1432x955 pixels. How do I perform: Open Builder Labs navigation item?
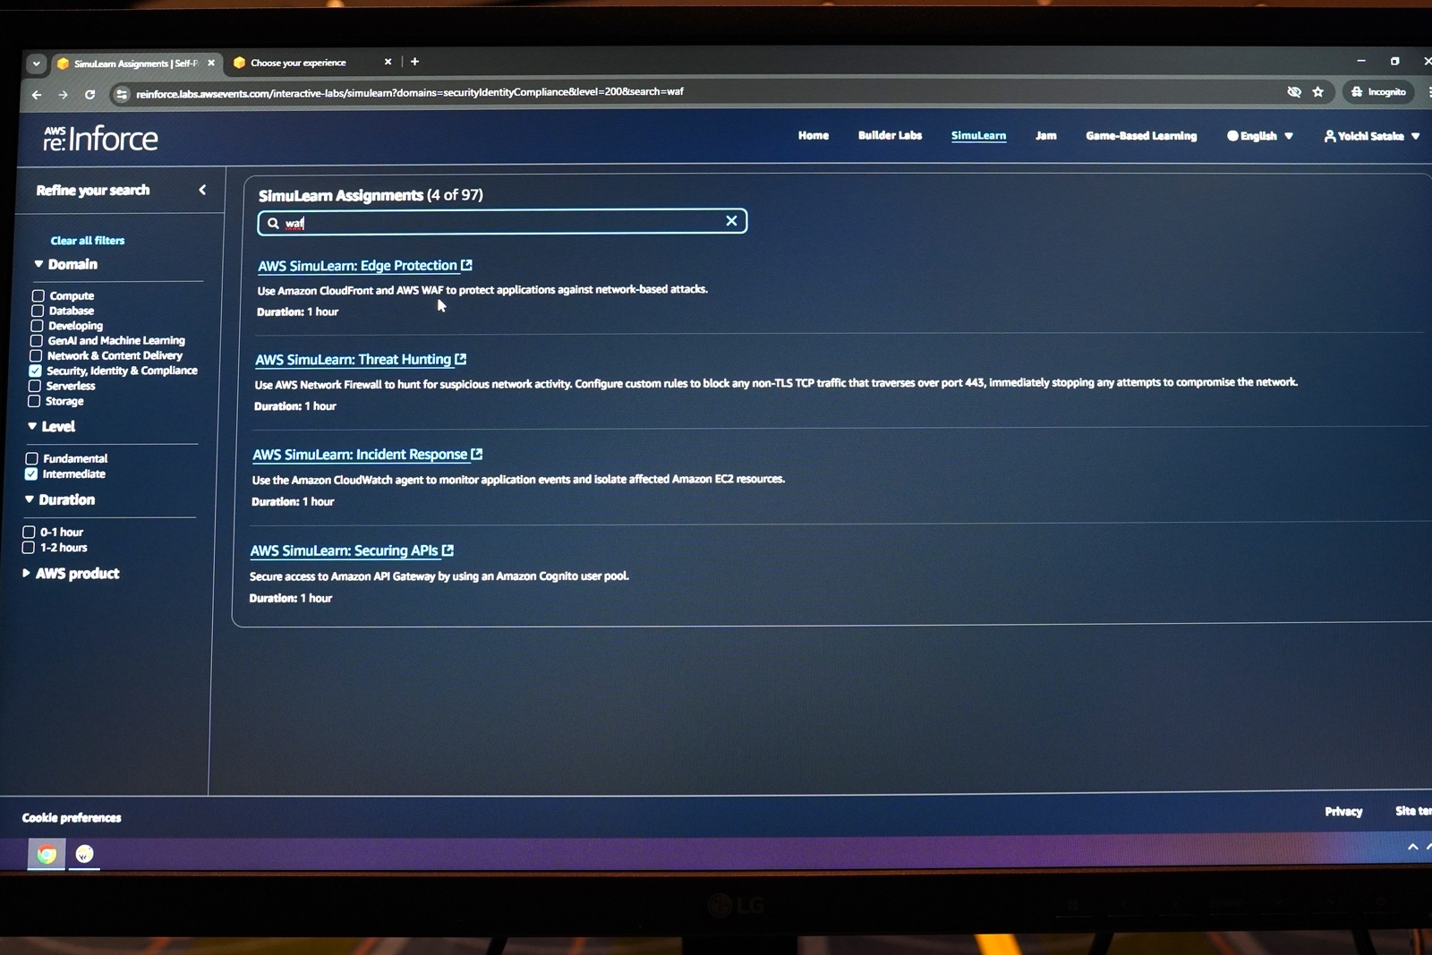(x=890, y=135)
